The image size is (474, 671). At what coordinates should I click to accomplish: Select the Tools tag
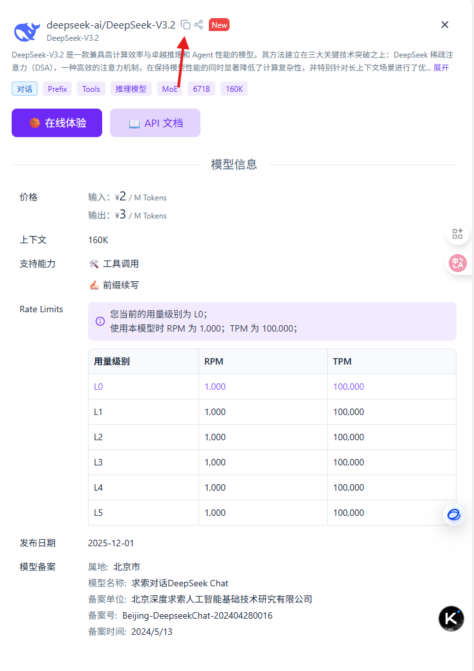click(x=91, y=89)
